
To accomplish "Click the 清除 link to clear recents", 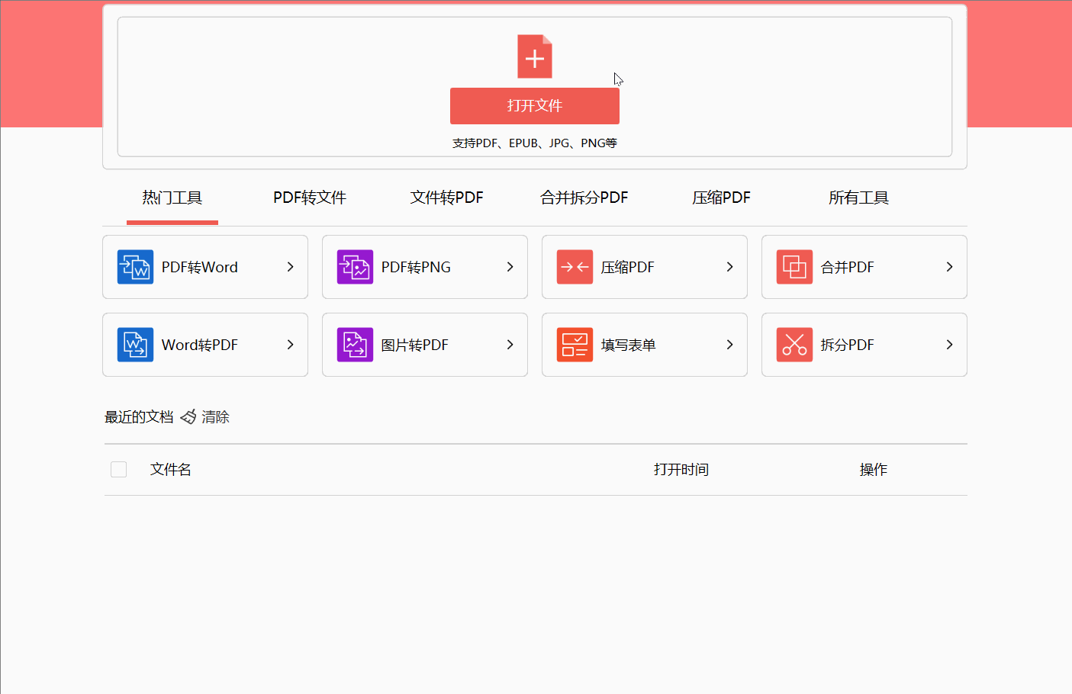I will click(x=215, y=417).
